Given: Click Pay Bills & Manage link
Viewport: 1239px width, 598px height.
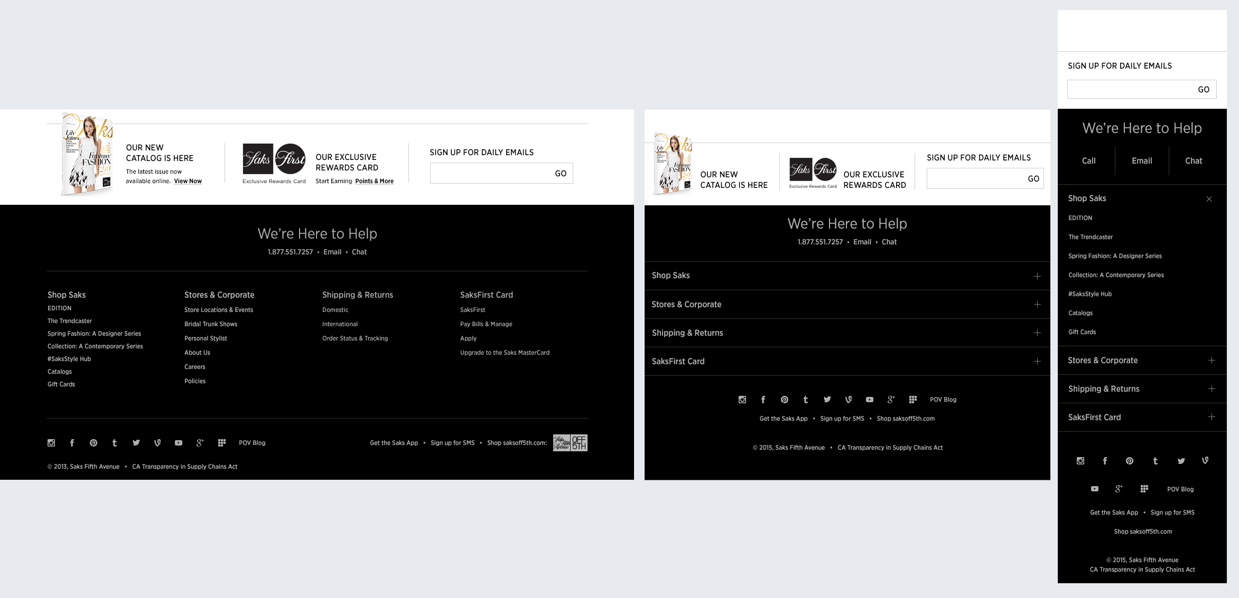Looking at the screenshot, I should point(486,324).
